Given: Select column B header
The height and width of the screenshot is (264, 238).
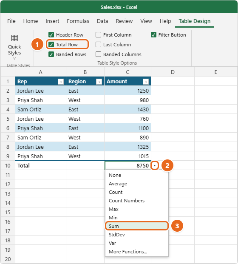Looking at the screenshot, I should pyautogui.click(x=85, y=72).
